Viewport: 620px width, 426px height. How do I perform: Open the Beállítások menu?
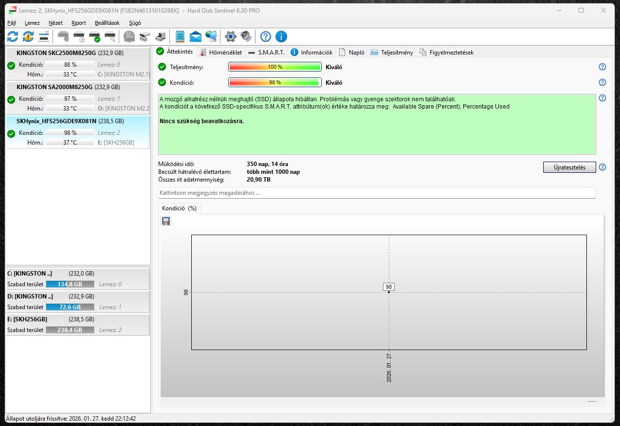point(107,23)
